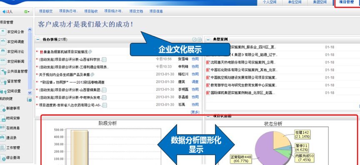Open the 项目移交 menu
This screenshot has height=165, width=360.
[x=46, y=11]
